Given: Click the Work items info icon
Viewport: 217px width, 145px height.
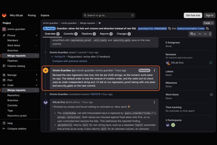Looking at the screenshot, I should (211, 95).
